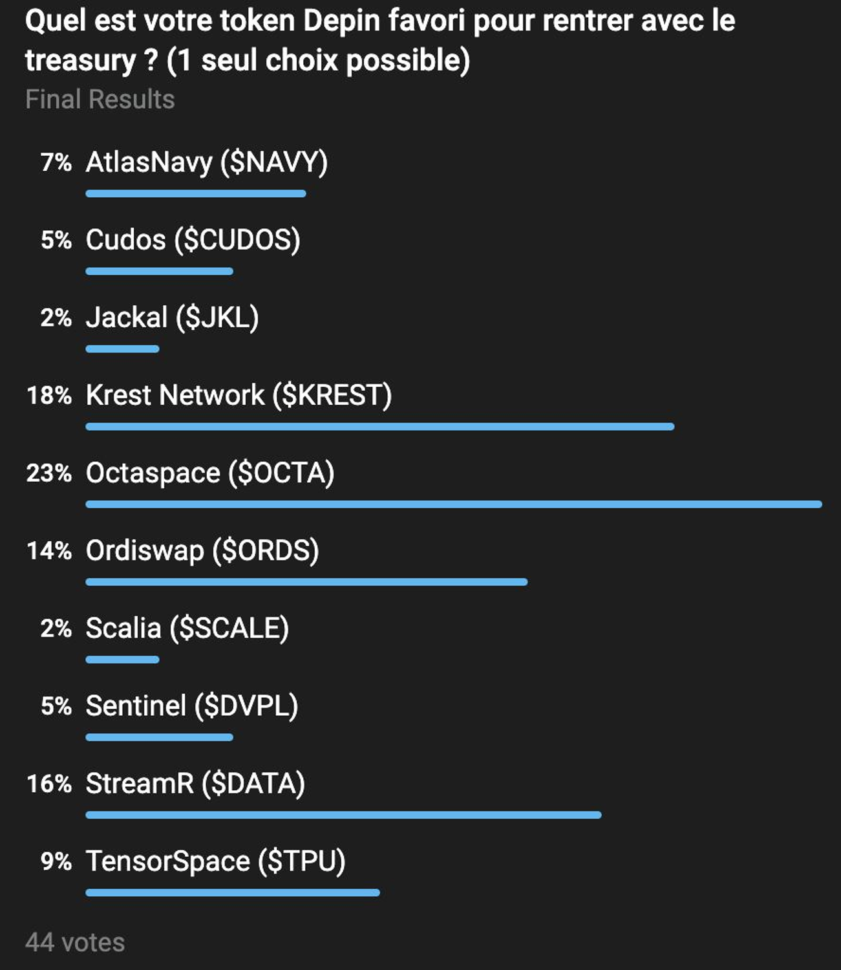The image size is (841, 970).
Task: Click the 23% percentage next to Octaspace
Action: (49, 473)
